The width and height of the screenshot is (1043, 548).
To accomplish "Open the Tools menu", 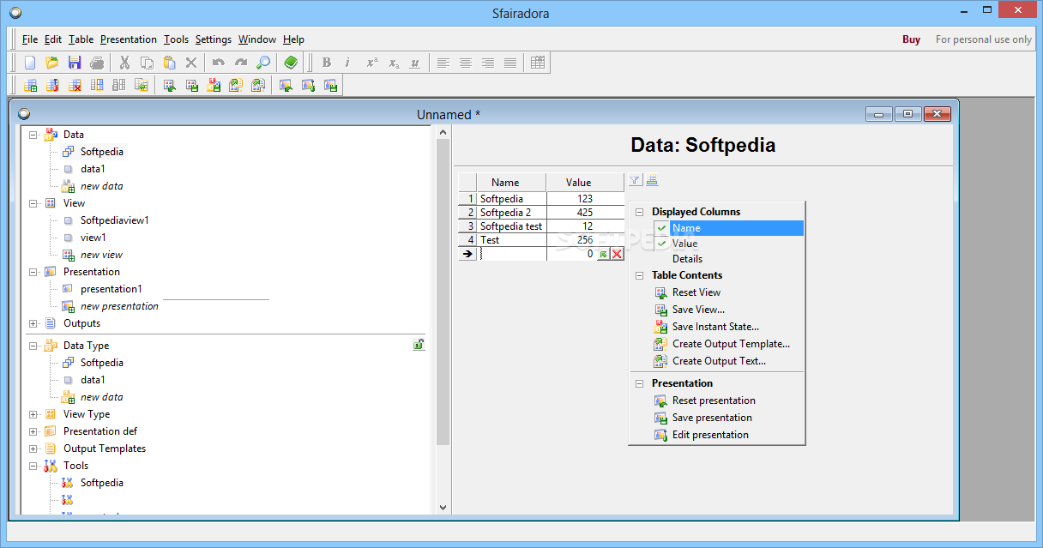I will [176, 39].
